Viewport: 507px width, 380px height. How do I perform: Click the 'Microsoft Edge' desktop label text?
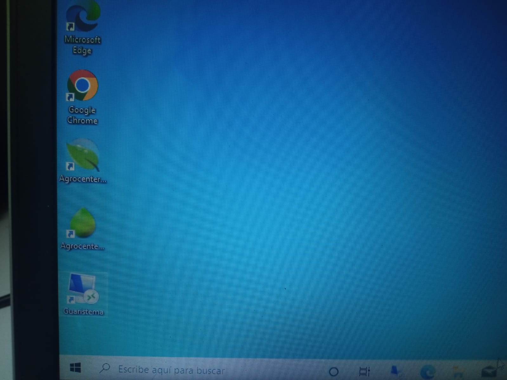[82, 45]
